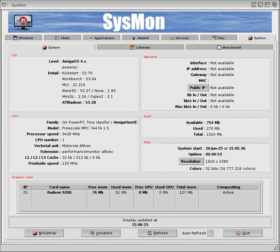Click the 'Kickstart : 53.70' text
The height and width of the screenshot is (252, 280).
[x=77, y=73]
